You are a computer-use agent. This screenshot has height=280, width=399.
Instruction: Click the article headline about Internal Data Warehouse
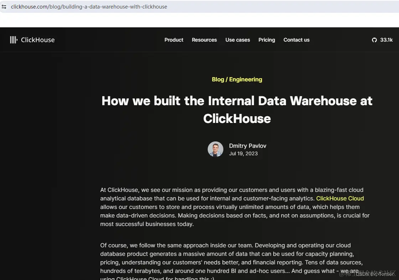coord(237,110)
